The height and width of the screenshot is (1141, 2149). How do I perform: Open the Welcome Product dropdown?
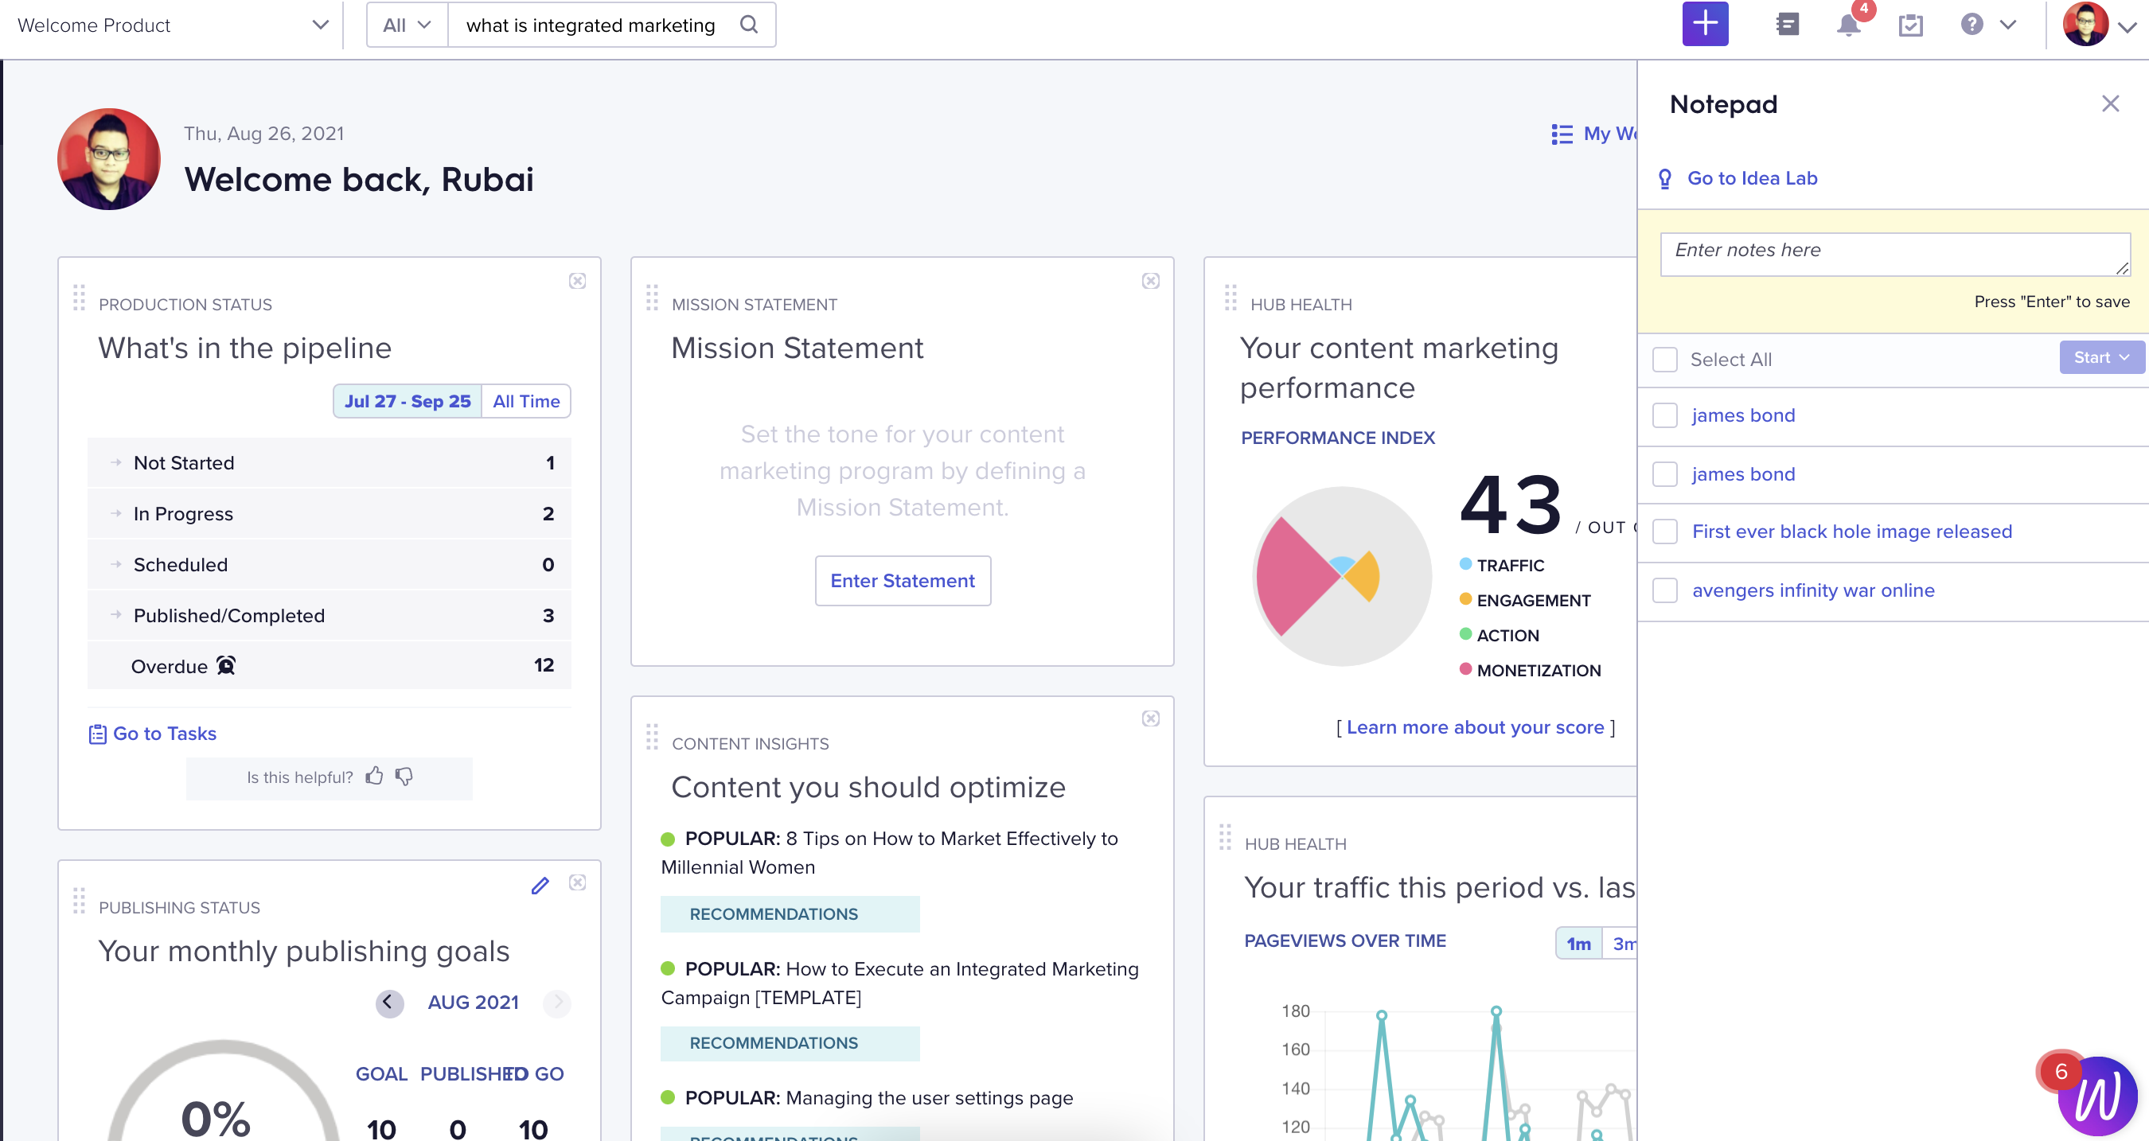tap(172, 25)
